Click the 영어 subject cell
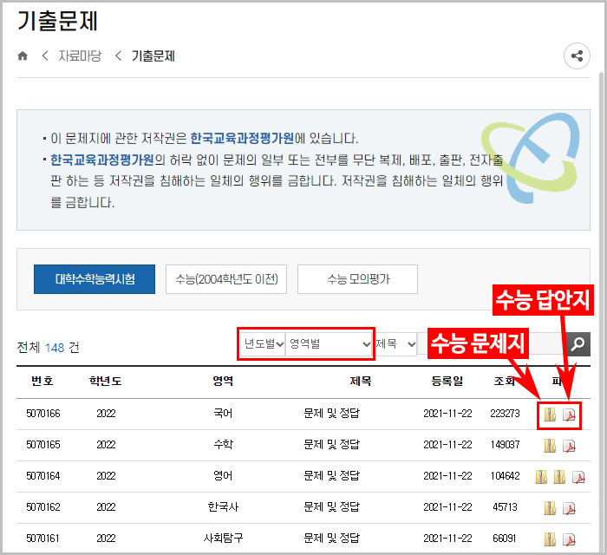Screen dimensions: 607x555 223,476
